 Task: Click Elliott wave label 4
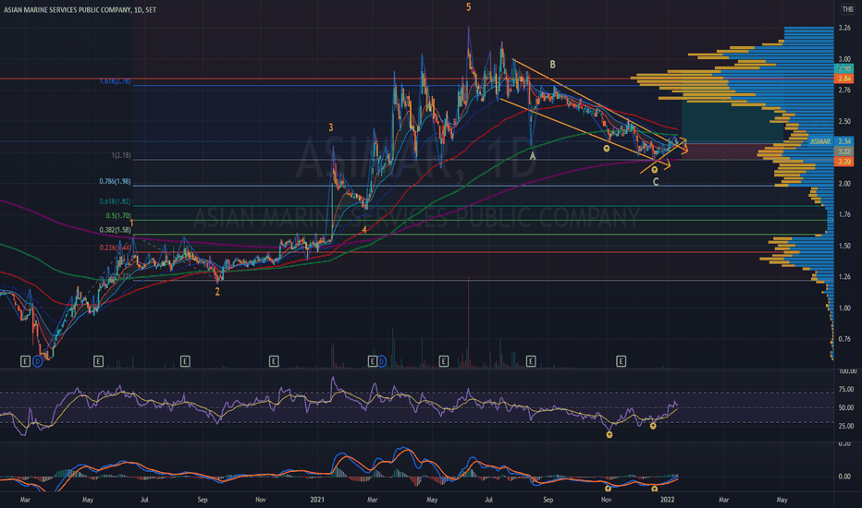coord(364,229)
